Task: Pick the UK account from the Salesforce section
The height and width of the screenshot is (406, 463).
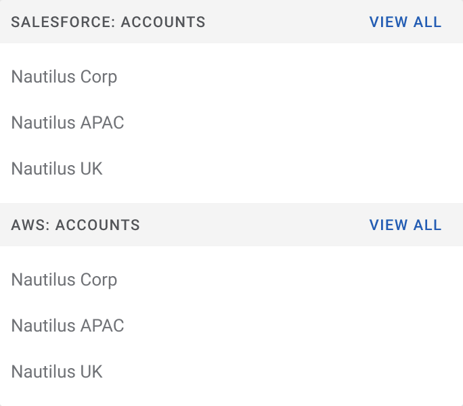Action: pyautogui.click(x=57, y=168)
